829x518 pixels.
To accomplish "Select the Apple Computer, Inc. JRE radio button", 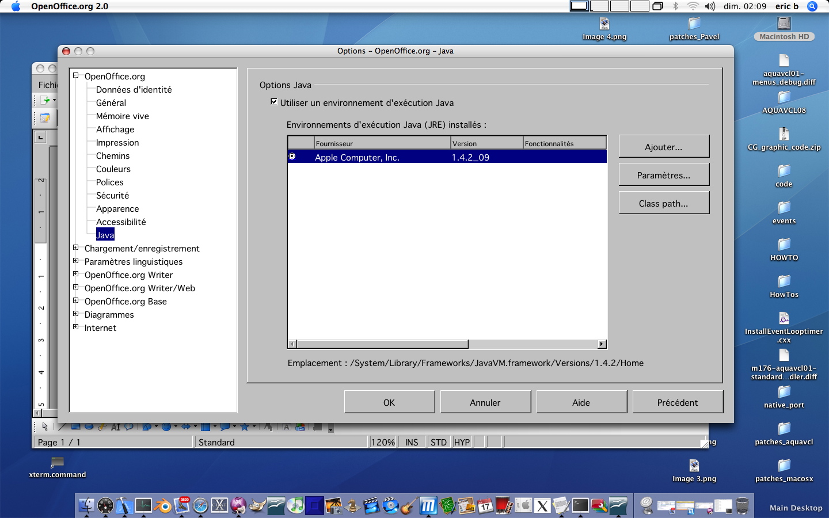I will (x=292, y=157).
